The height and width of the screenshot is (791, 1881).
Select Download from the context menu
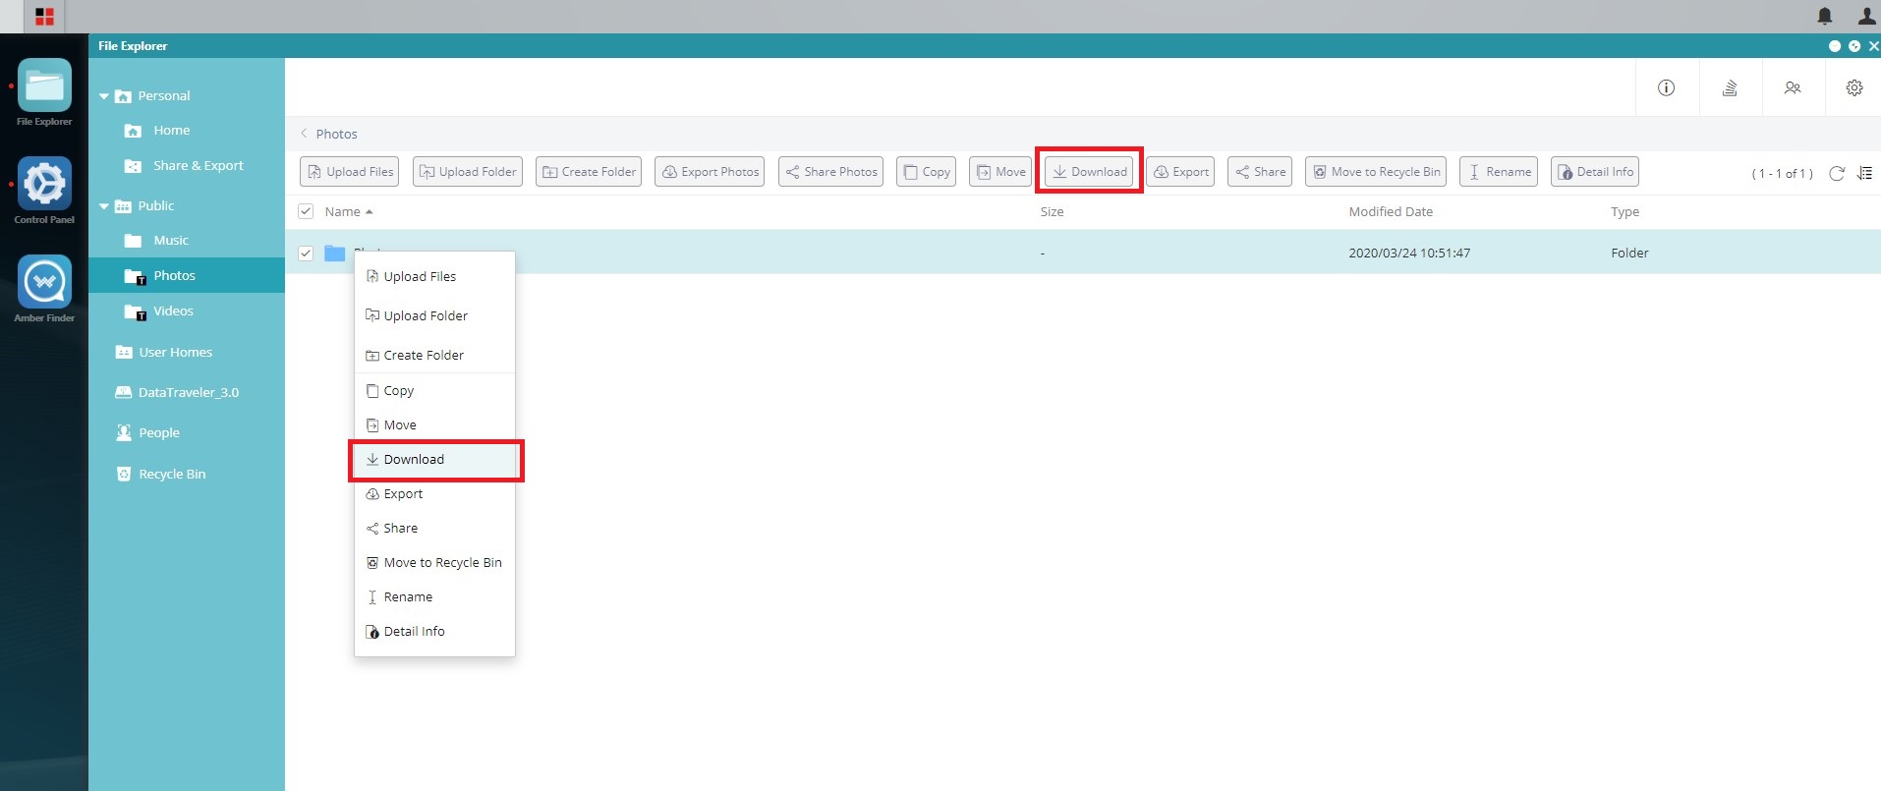click(x=434, y=459)
